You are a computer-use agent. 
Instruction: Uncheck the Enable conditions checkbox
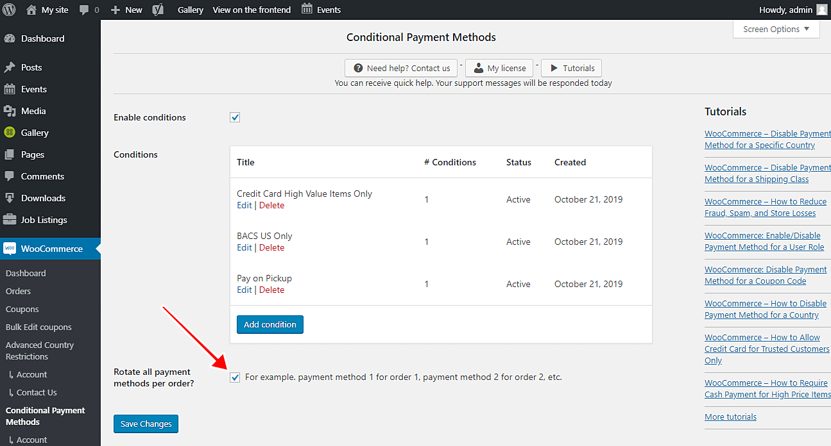tap(235, 117)
